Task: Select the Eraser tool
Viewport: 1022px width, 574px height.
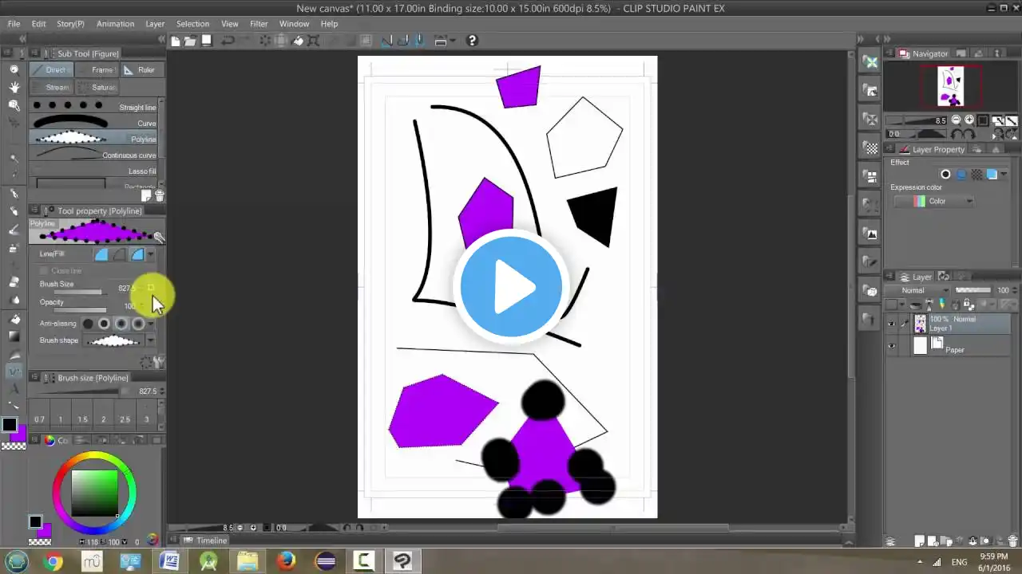Action: (x=14, y=282)
